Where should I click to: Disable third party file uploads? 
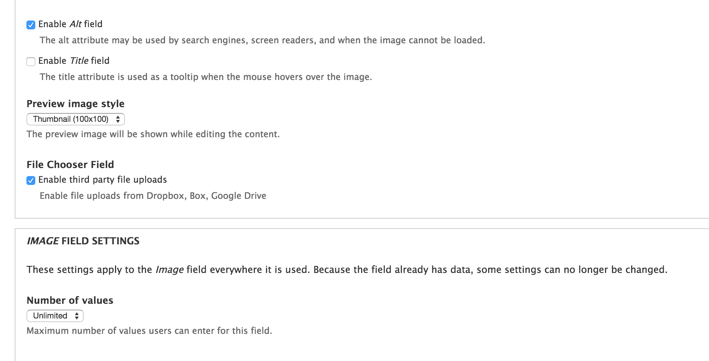tap(30, 180)
